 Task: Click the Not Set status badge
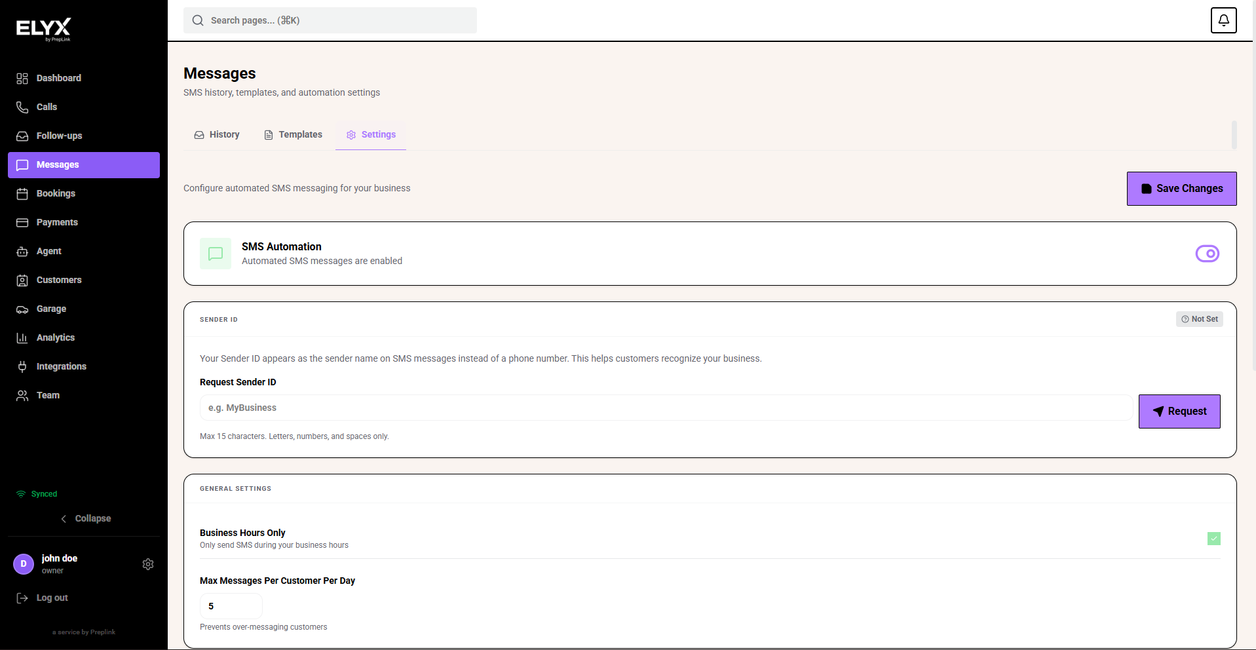click(1200, 319)
